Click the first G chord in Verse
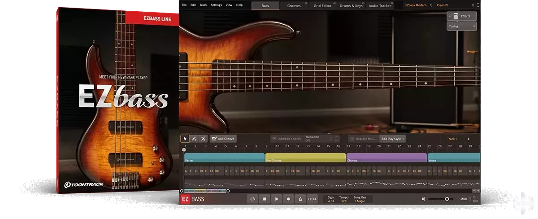Viewport: 538px width, 219px height. (x=186, y=171)
